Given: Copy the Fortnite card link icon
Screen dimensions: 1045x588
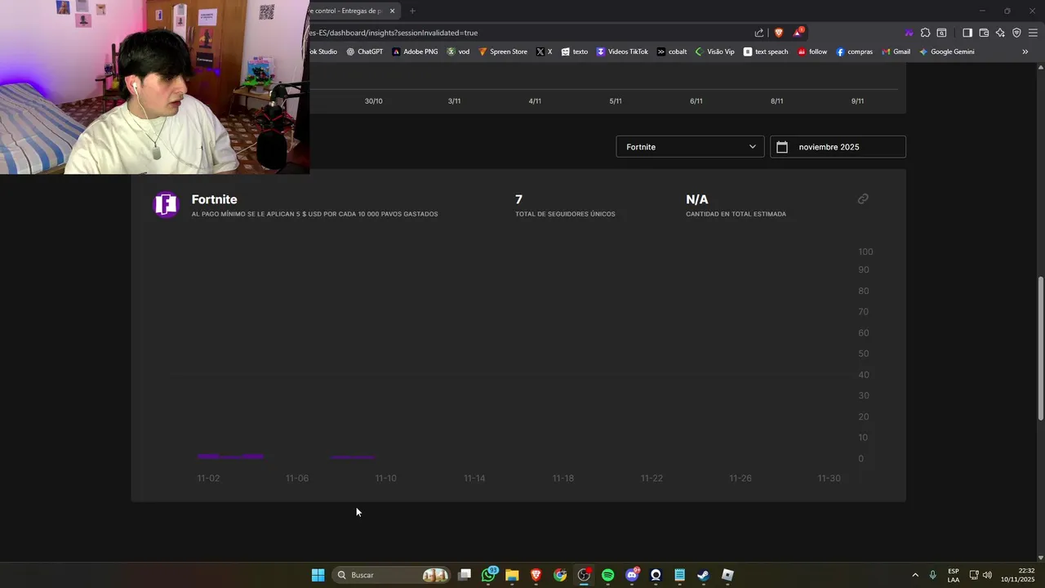Looking at the screenshot, I should tap(863, 198).
